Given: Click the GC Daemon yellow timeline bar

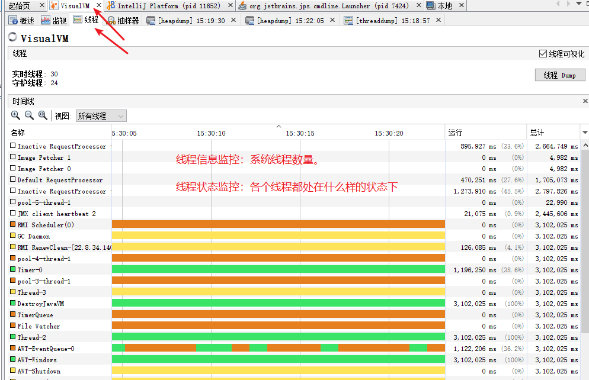Looking at the screenshot, I should 279,236.
